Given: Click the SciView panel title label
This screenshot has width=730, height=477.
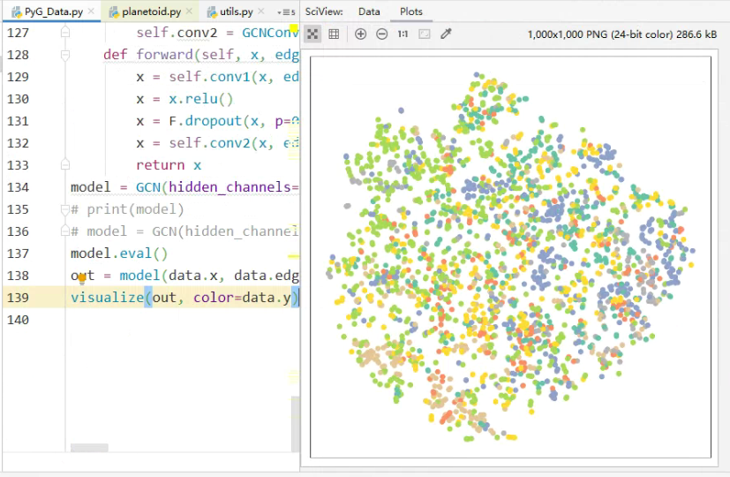Looking at the screenshot, I should point(324,11).
